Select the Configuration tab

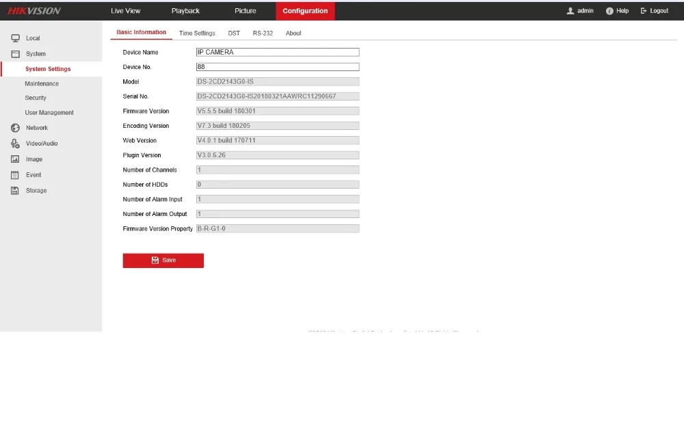point(305,11)
